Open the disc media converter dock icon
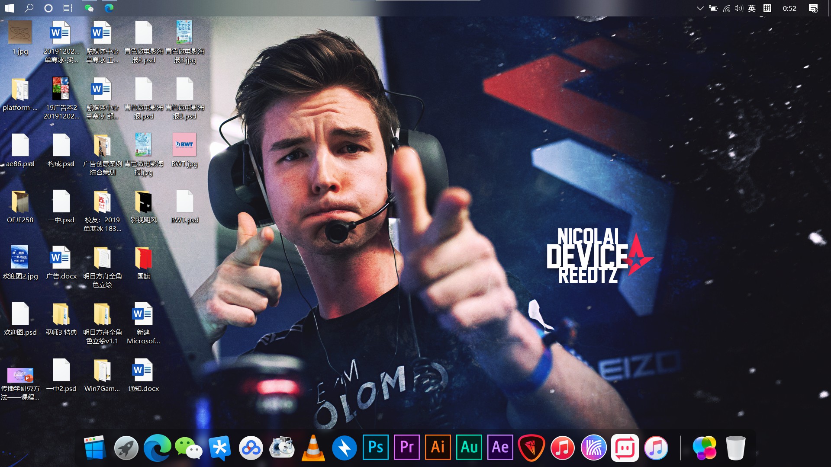 point(282,448)
